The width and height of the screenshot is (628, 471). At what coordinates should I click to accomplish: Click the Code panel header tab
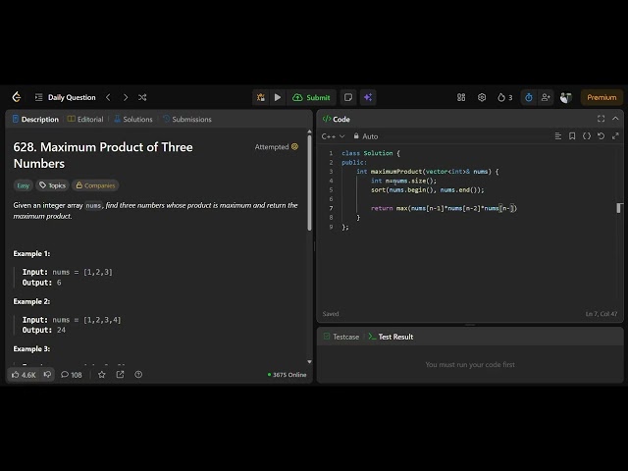337,120
